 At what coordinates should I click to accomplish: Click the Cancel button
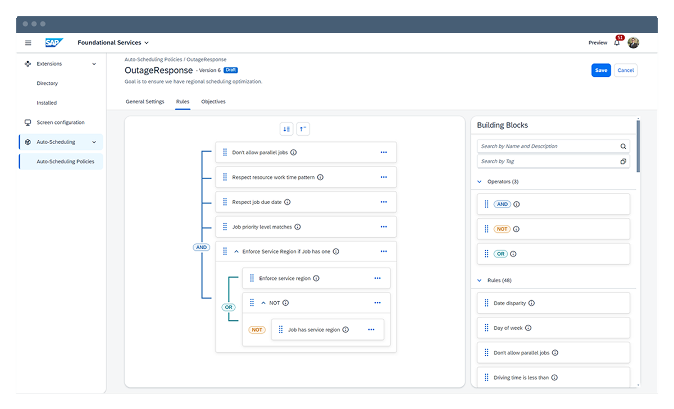coord(626,70)
